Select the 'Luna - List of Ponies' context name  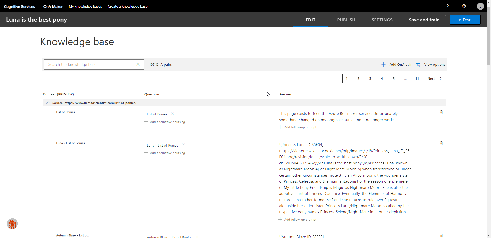(x=70, y=143)
